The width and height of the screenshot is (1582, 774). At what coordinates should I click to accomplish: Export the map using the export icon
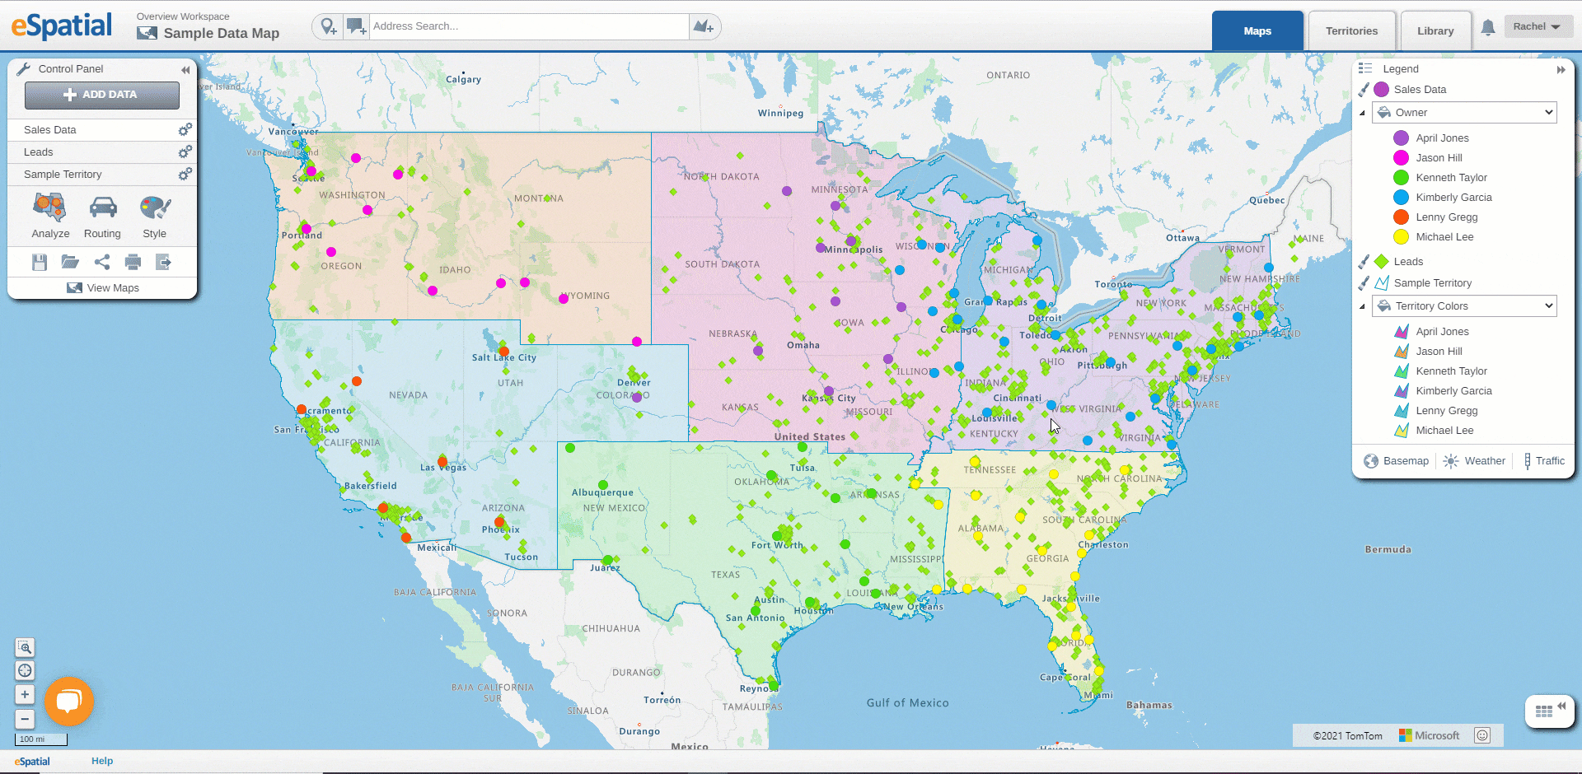[x=163, y=263]
